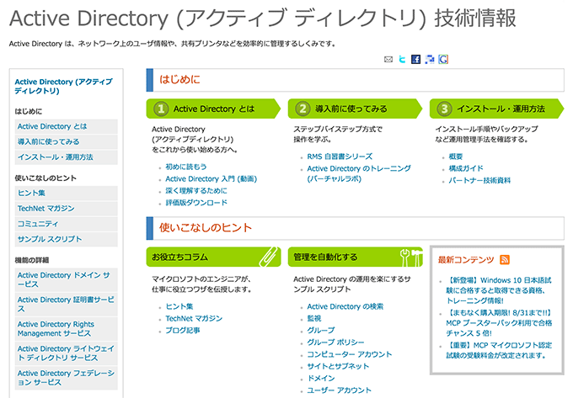The image size is (573, 398).
Task: Open the 'グループ ポリシー' link
Action: click(335, 342)
